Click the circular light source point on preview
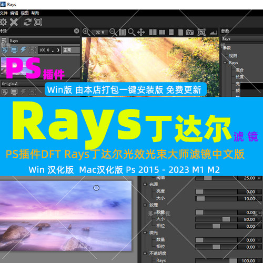 (x=96, y=188)
